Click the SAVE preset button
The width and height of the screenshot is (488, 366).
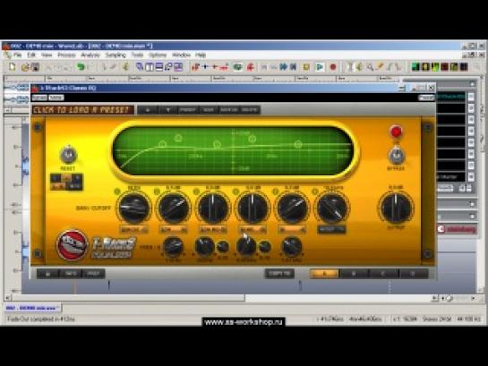pyautogui.click(x=209, y=110)
